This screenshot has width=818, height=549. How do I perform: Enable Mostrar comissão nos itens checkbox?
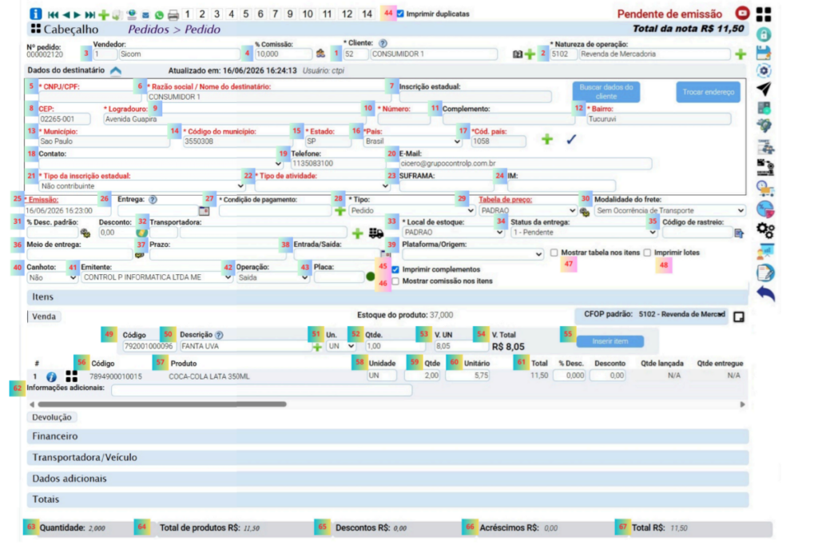click(x=395, y=281)
